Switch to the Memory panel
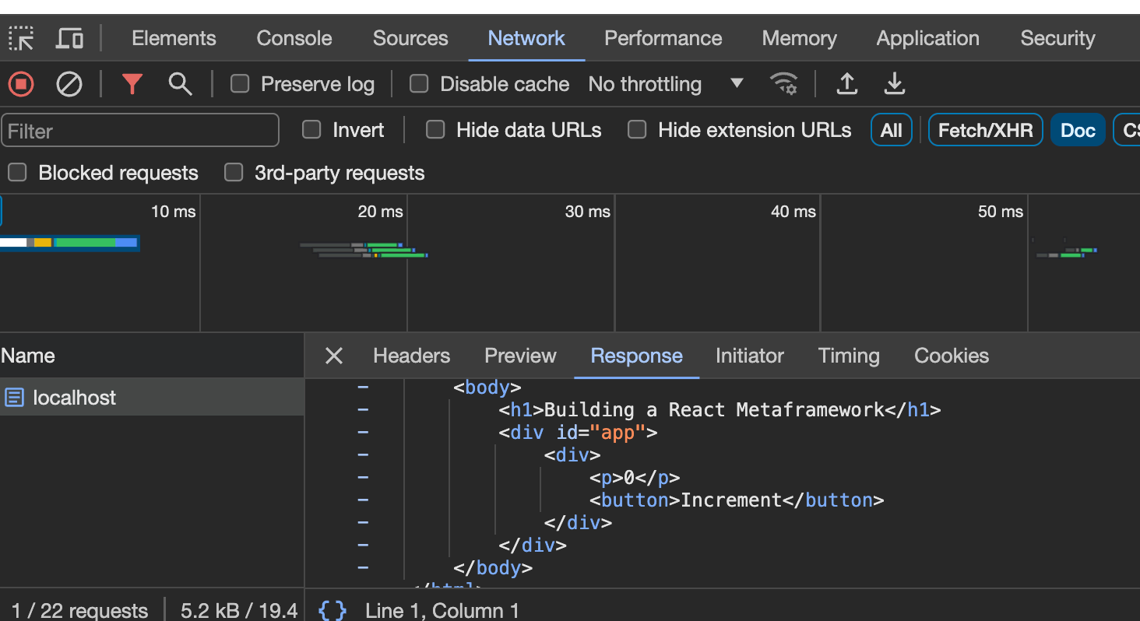This screenshot has width=1140, height=621. coord(799,38)
